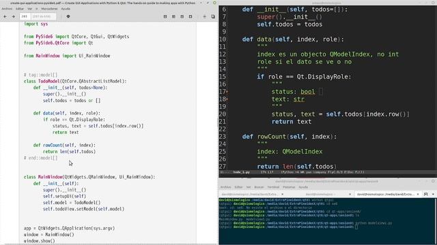
Task: Click 'def data(self, index, role):' in editor
Action: click(293, 39)
